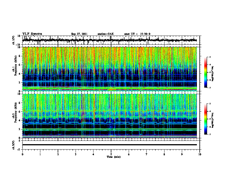Click the "4" kHz tick on ch.2 frequency axis
The image size is (225, 173).
(19, 120)
